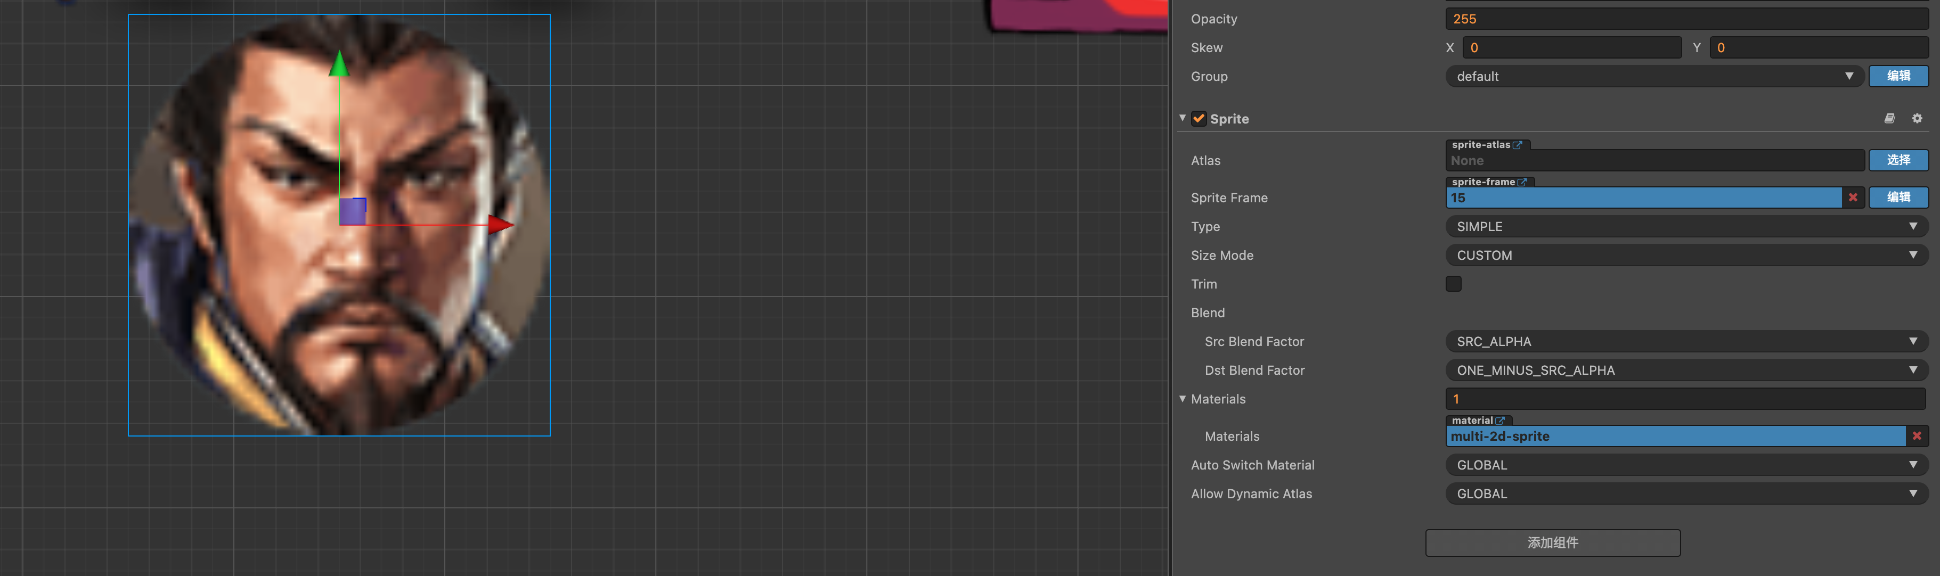Click the 编辑 button next to Sprite Frame

tap(1898, 198)
